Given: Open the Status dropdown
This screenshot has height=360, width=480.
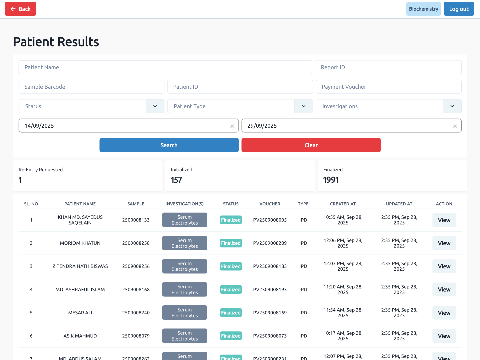Looking at the screenshot, I should tap(155, 106).
